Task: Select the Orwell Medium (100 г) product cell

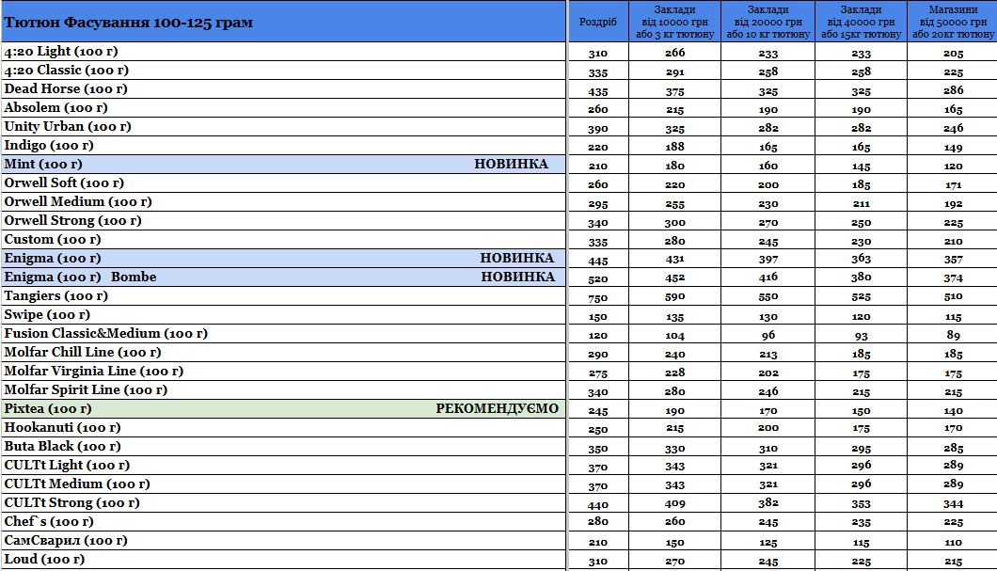Action: point(78,202)
